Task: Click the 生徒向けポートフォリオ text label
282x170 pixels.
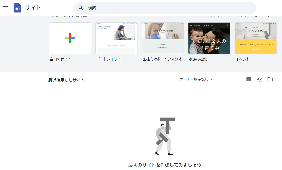Action: pyautogui.click(x=162, y=59)
